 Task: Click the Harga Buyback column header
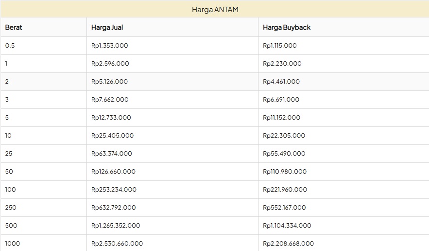[x=287, y=27]
